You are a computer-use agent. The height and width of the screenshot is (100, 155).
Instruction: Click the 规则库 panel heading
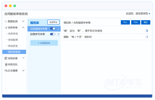[x=35, y=23]
